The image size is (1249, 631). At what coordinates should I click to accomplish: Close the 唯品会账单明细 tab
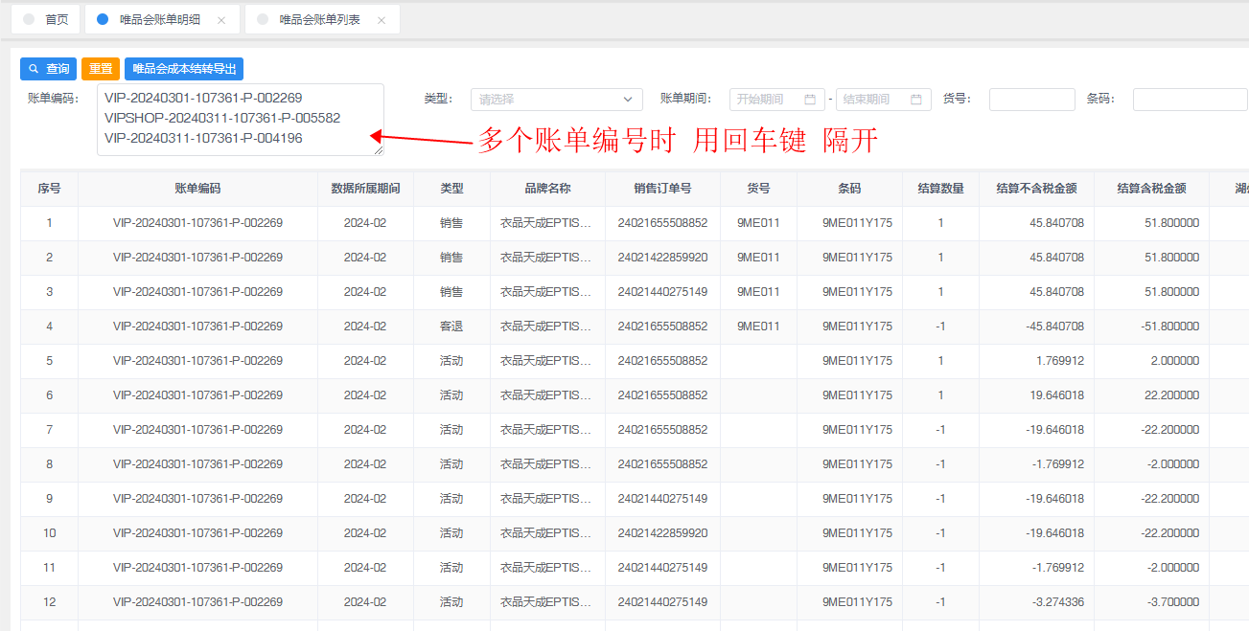(x=221, y=20)
